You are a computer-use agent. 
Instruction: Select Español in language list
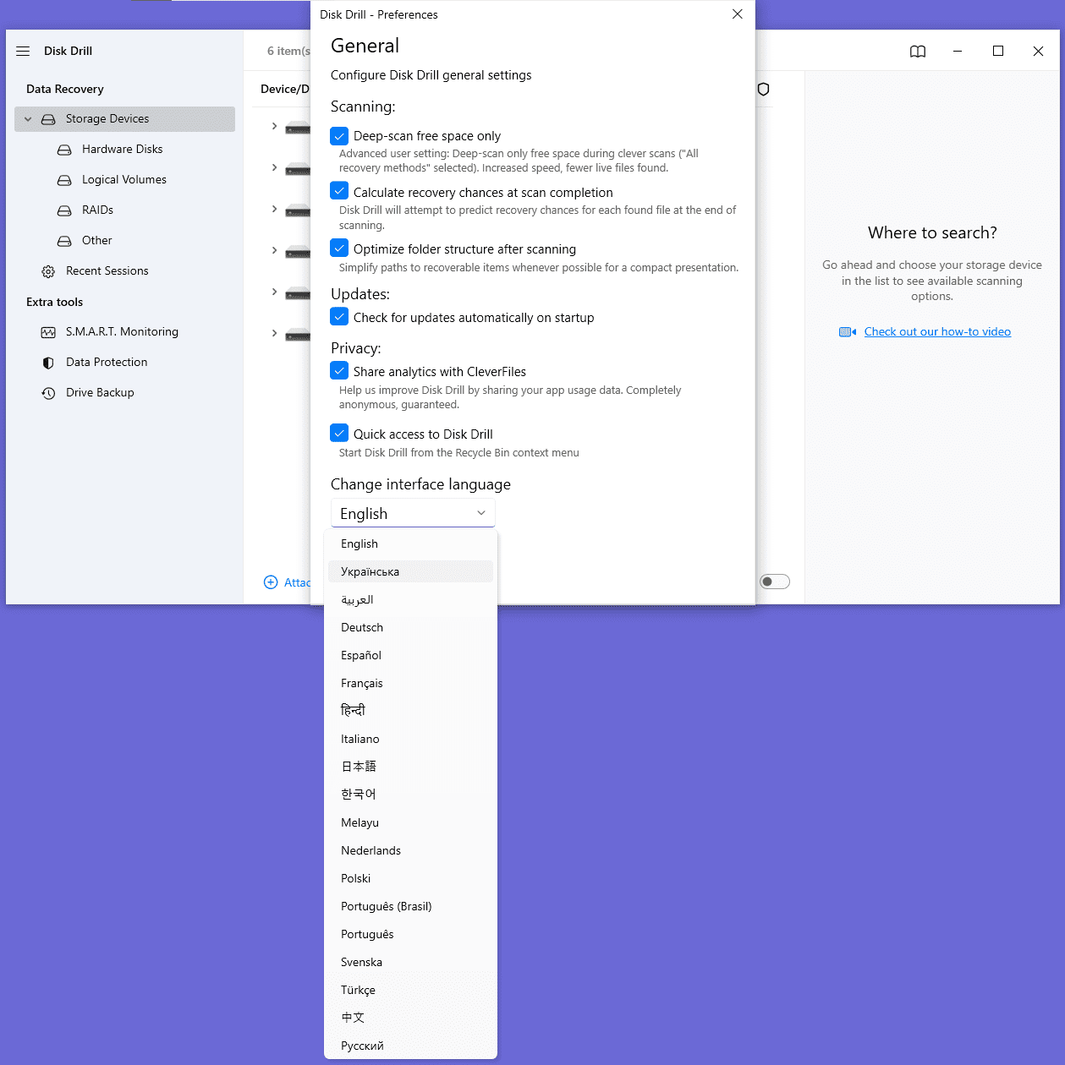coord(410,655)
